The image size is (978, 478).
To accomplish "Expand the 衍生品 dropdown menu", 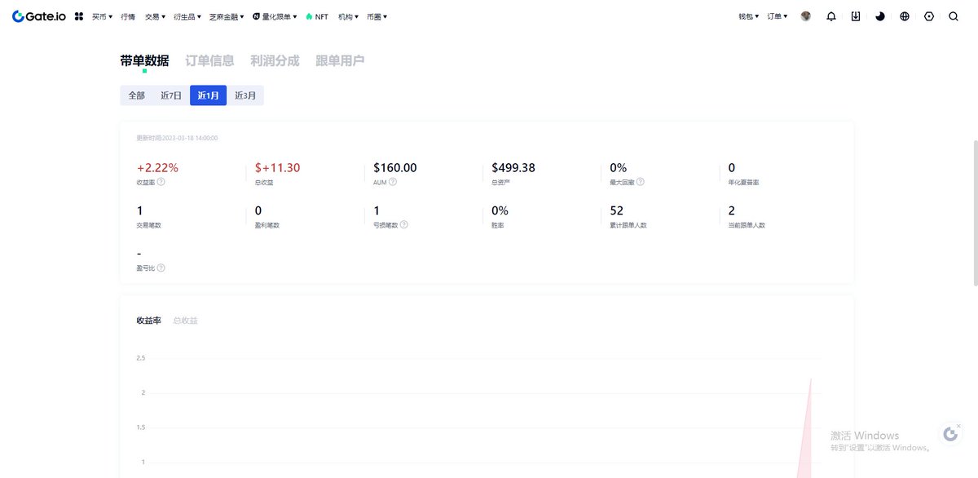I will [187, 16].
